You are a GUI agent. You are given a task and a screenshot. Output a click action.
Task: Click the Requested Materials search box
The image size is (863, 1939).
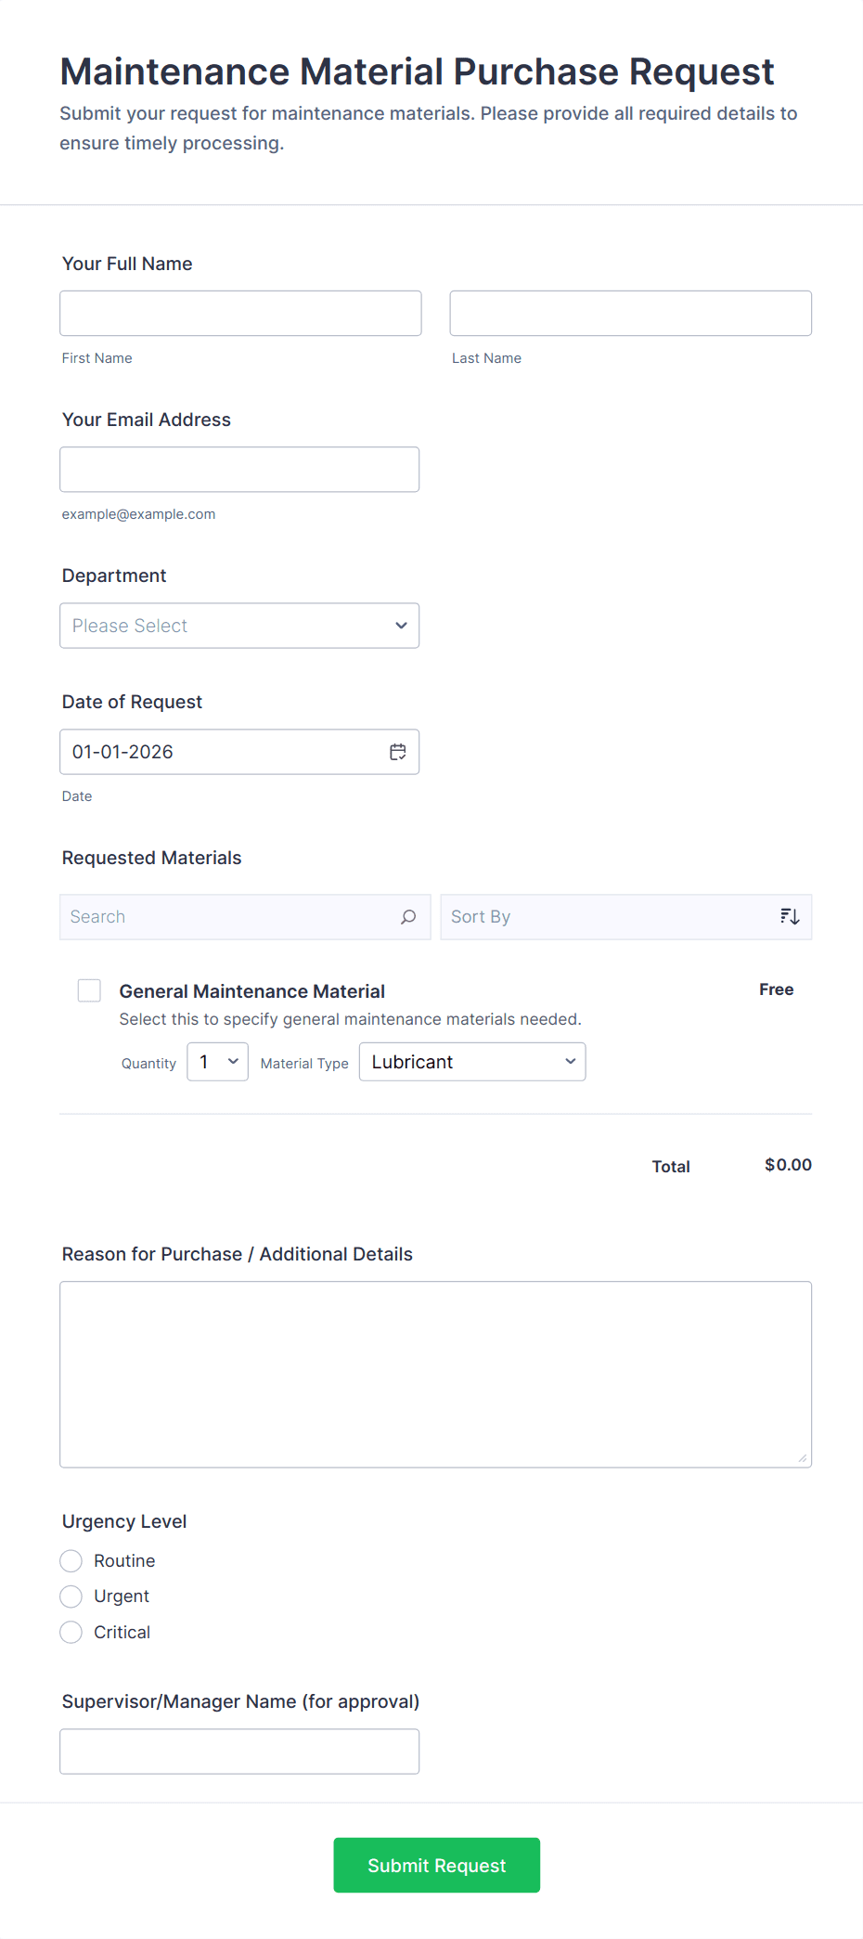pos(232,917)
